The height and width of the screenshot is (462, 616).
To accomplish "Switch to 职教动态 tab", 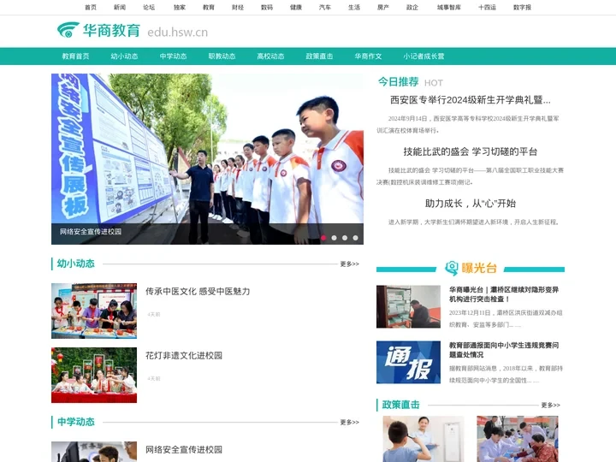I will 222,56.
